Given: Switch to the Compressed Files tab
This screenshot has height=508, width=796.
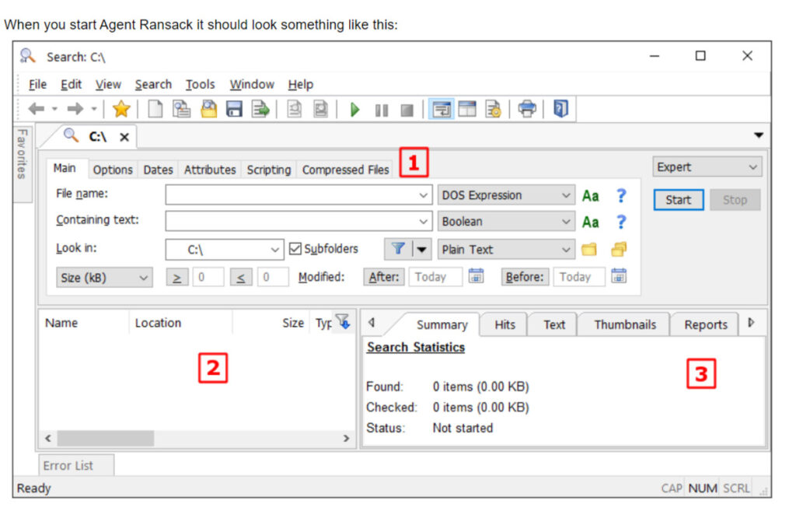Looking at the screenshot, I should click(345, 170).
